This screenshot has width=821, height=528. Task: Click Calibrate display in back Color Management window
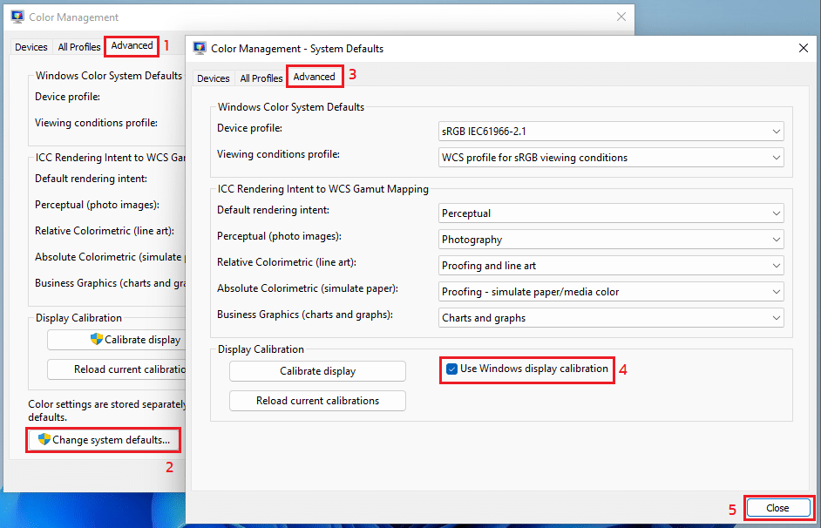(116, 340)
